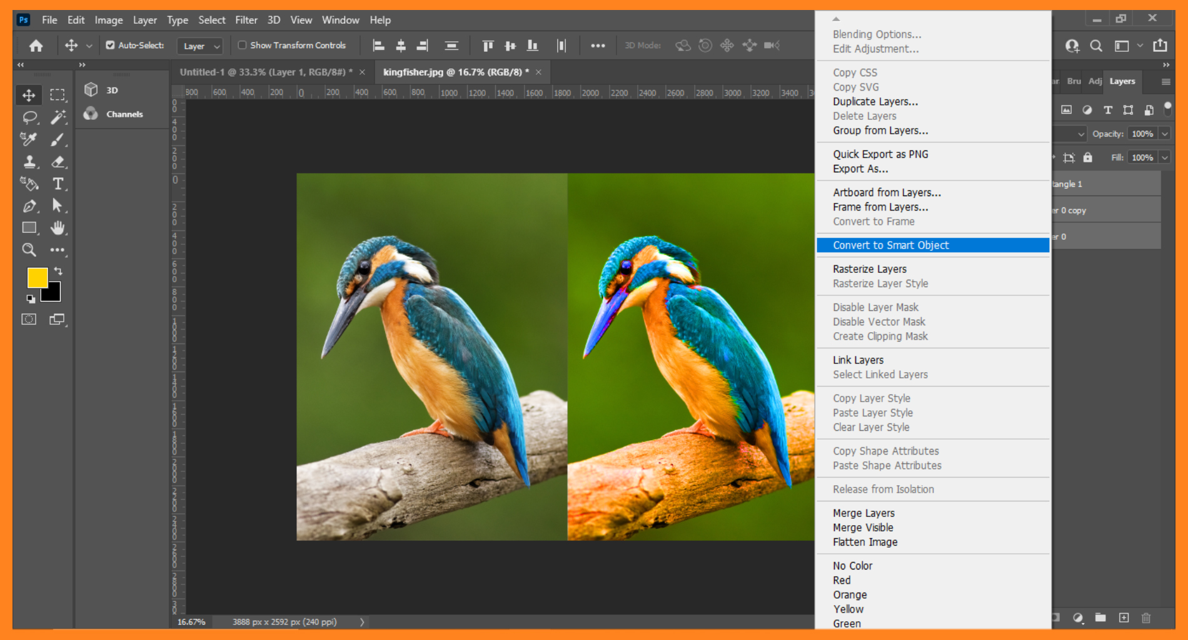Screen dimensions: 1188x640
Task: Select the Lasso tool
Action: point(29,117)
